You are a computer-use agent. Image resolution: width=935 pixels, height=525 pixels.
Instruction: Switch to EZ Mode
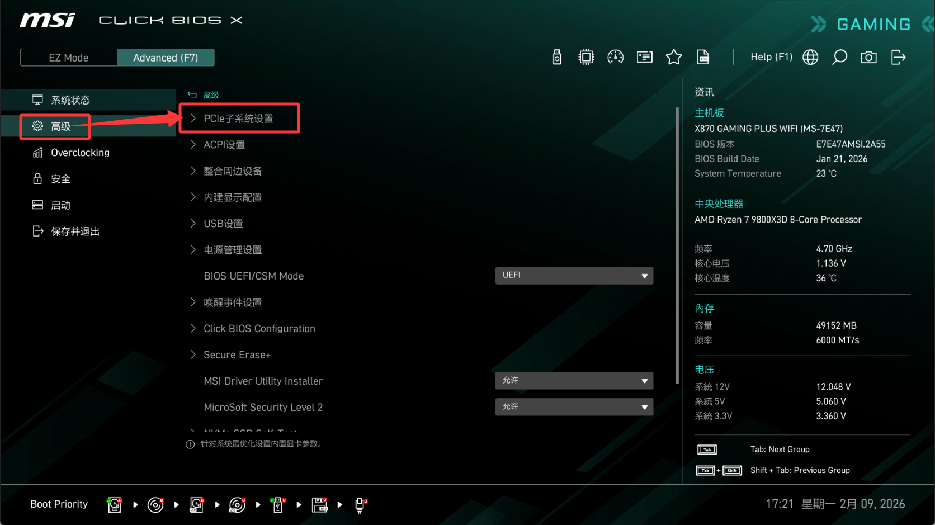pyautogui.click(x=69, y=58)
